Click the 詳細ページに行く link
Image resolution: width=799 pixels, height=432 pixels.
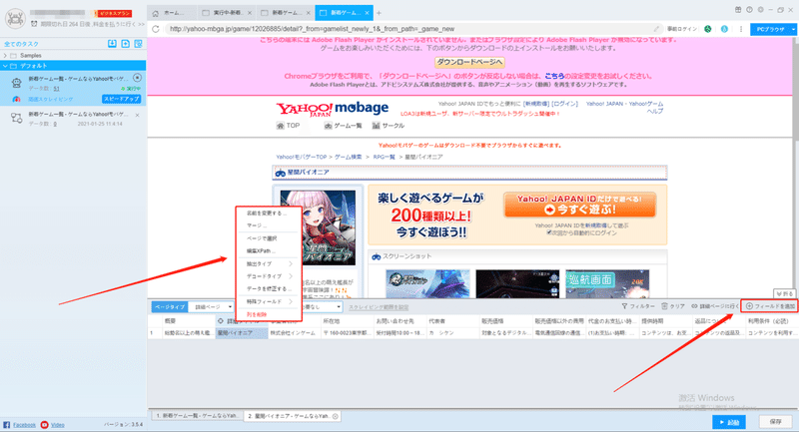(x=715, y=306)
